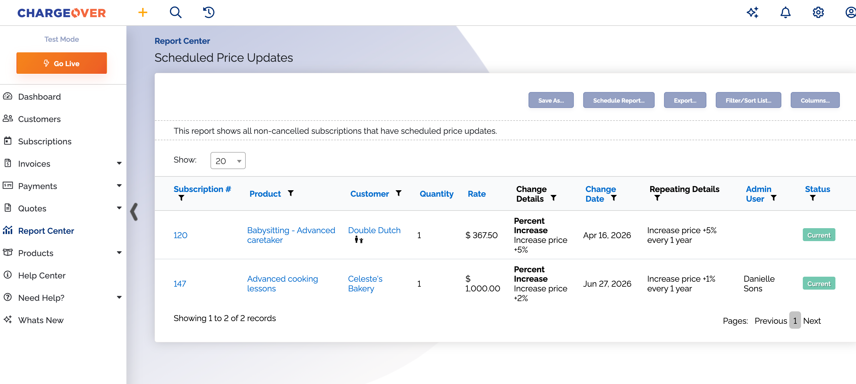The image size is (856, 384).
Task: Click the AI sparkle icon in header
Action: point(753,13)
